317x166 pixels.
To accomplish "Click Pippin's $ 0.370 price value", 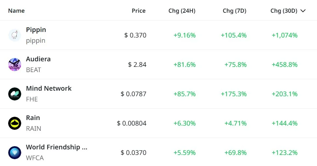I will [135, 35].
